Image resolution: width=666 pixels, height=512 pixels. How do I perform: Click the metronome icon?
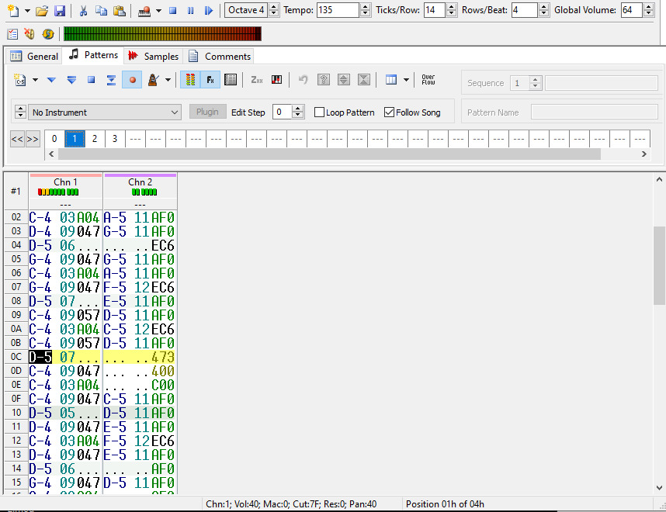point(153,80)
